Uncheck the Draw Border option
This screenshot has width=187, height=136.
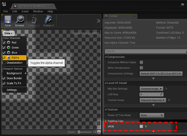[x=4, y=78]
